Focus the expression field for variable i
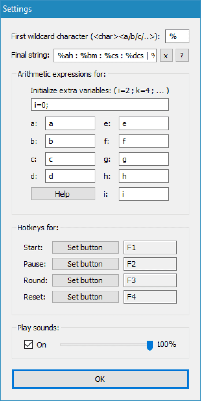The width and height of the screenshot is (201, 401). (x=144, y=194)
